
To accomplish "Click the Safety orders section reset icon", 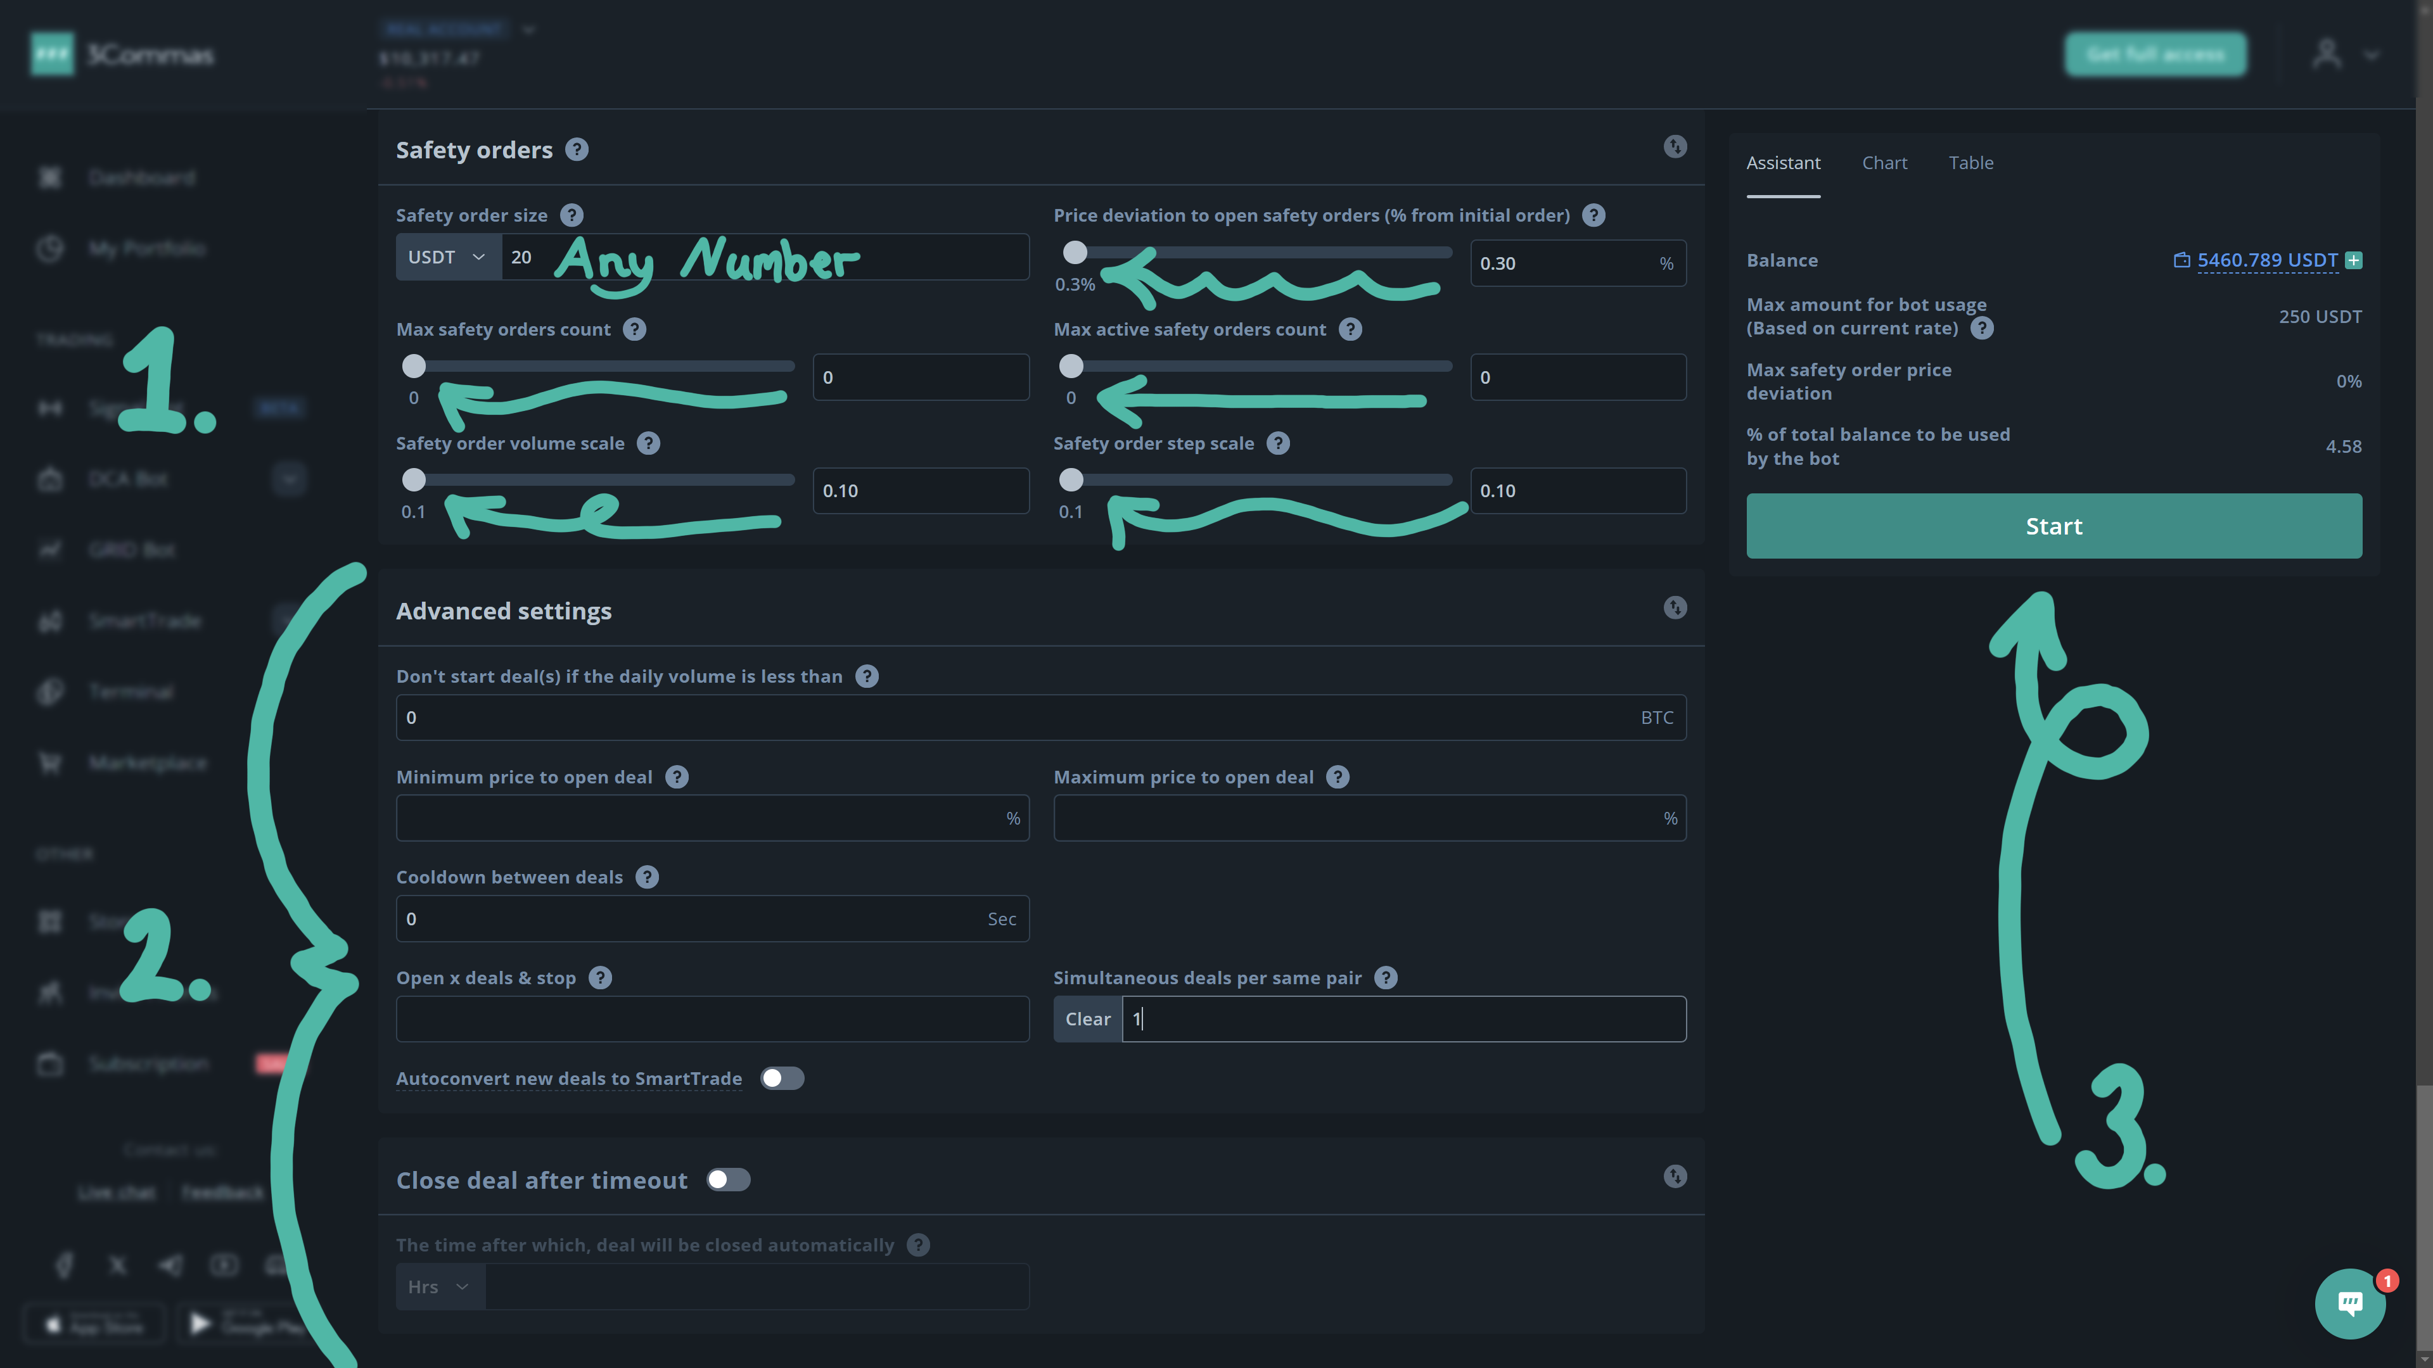I will tap(1675, 146).
